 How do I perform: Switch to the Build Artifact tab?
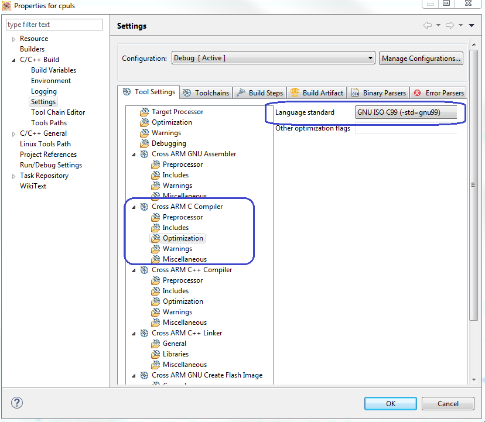[317, 92]
